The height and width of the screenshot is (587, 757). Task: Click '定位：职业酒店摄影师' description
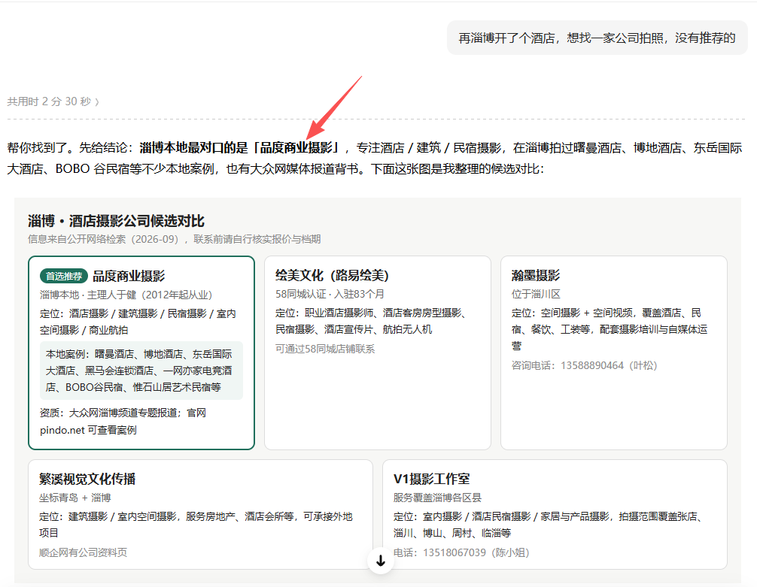(x=370, y=321)
